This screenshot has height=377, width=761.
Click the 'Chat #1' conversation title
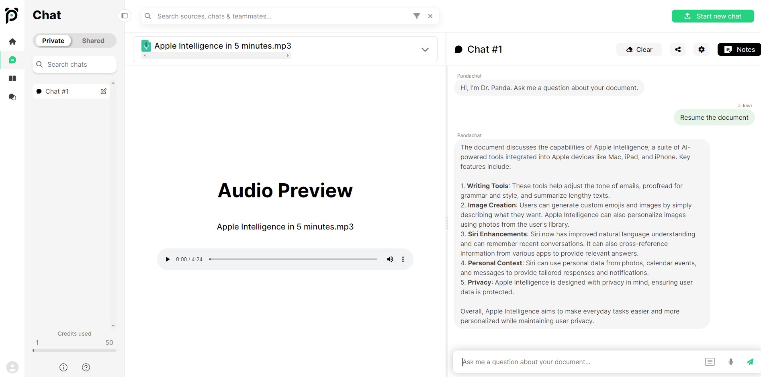click(x=485, y=49)
